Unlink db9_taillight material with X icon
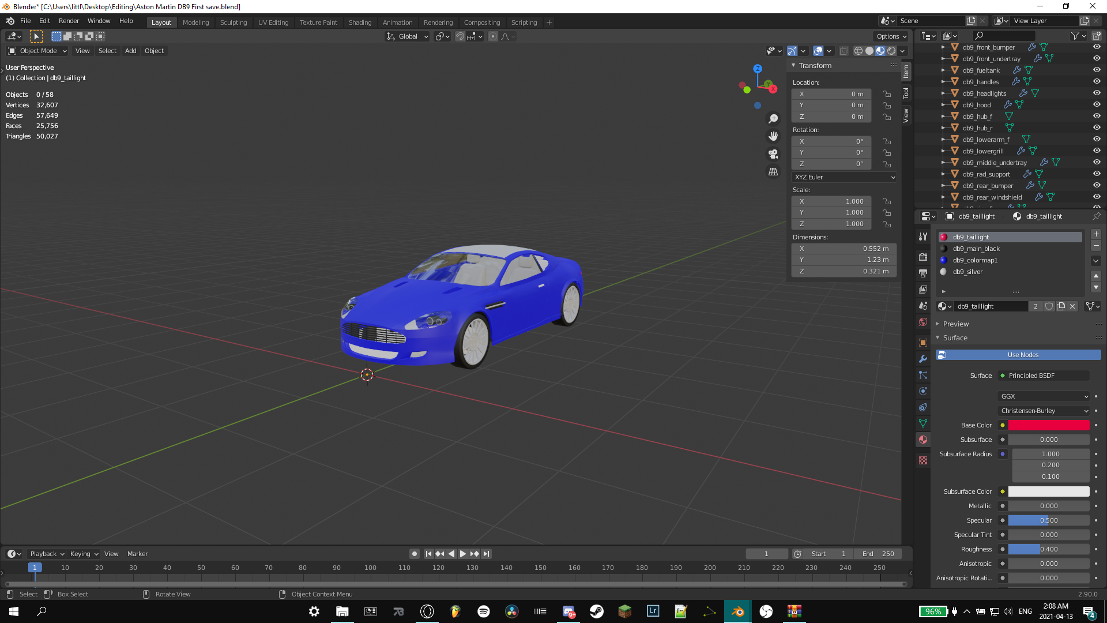The width and height of the screenshot is (1107, 623). point(1072,306)
